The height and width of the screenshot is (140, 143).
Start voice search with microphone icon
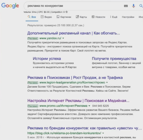tap(133, 6)
